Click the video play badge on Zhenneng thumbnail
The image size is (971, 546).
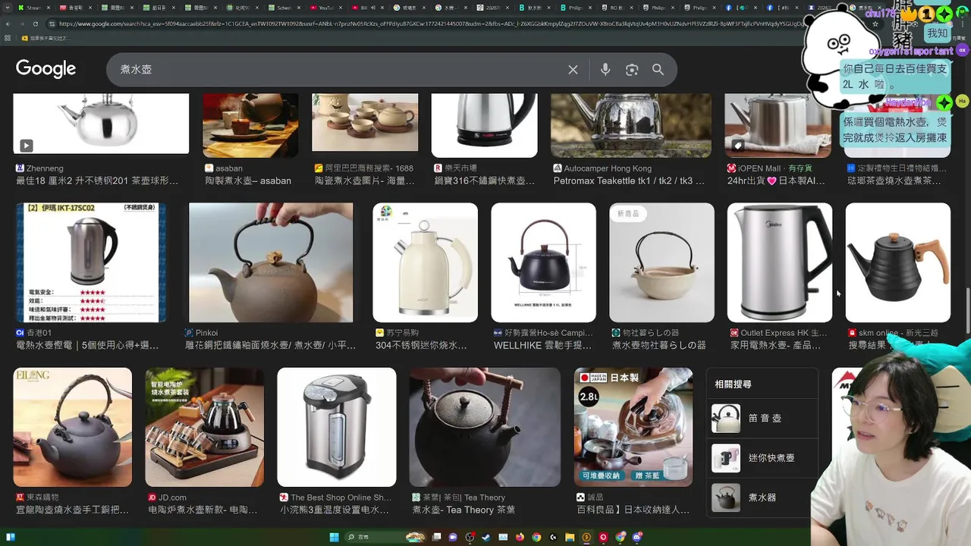(x=27, y=145)
